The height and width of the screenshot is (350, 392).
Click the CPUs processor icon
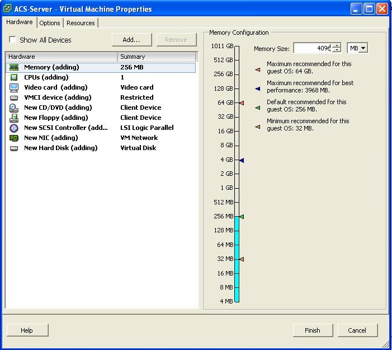click(x=14, y=77)
